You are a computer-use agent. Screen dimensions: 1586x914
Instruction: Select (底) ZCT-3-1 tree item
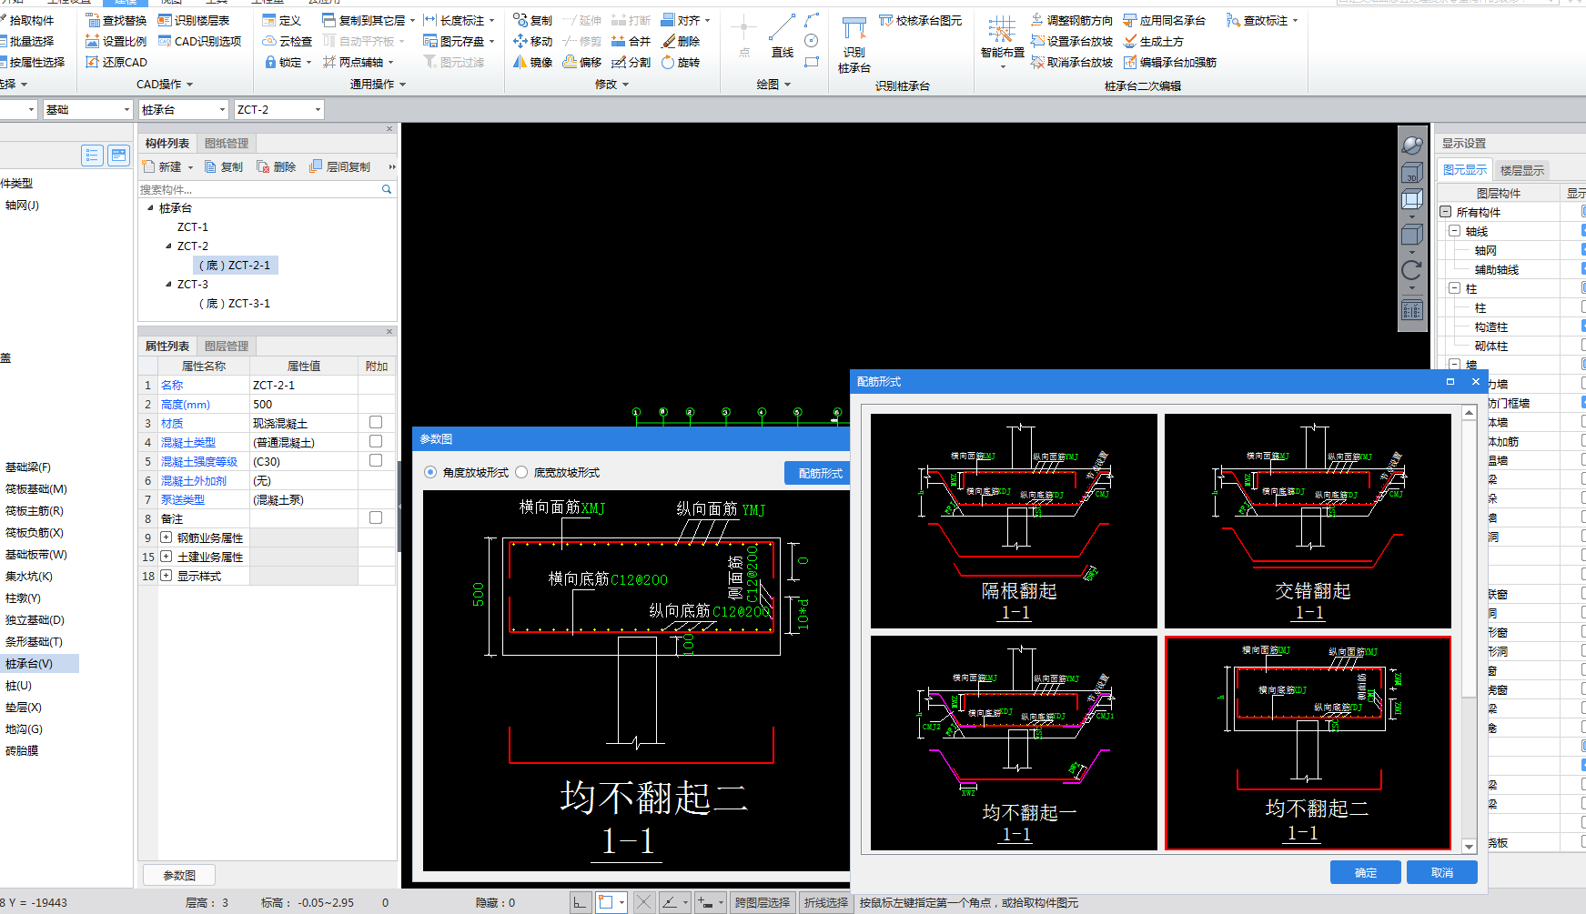pyautogui.click(x=235, y=303)
